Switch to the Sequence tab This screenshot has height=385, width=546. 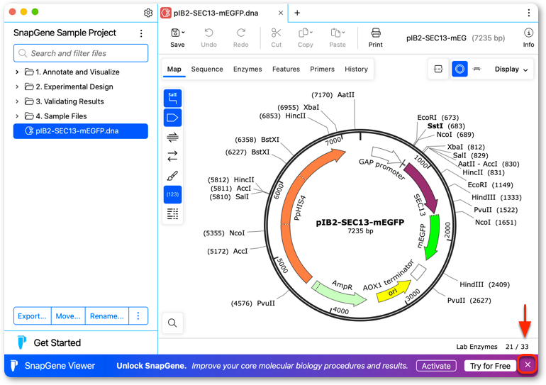click(x=207, y=69)
